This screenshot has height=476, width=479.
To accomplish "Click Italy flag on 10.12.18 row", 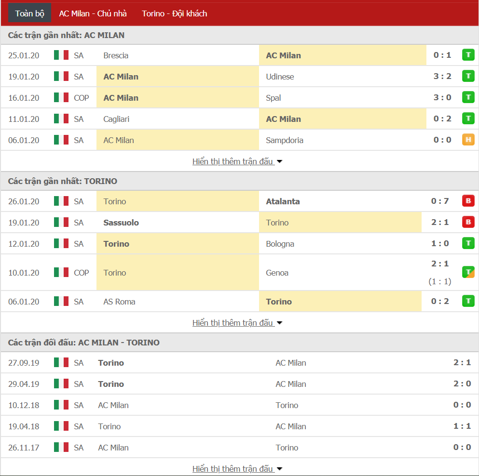I will pos(61,405).
